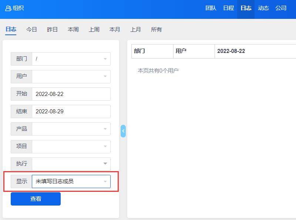Switch to the 所有 filter tab

click(x=156, y=30)
